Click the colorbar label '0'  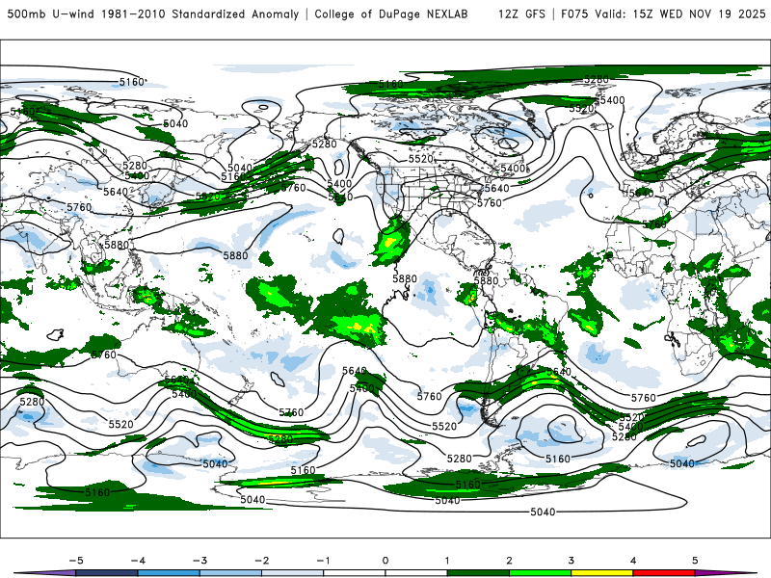tap(385, 561)
